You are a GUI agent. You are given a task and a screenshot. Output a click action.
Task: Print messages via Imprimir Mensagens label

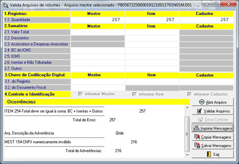[216, 128]
